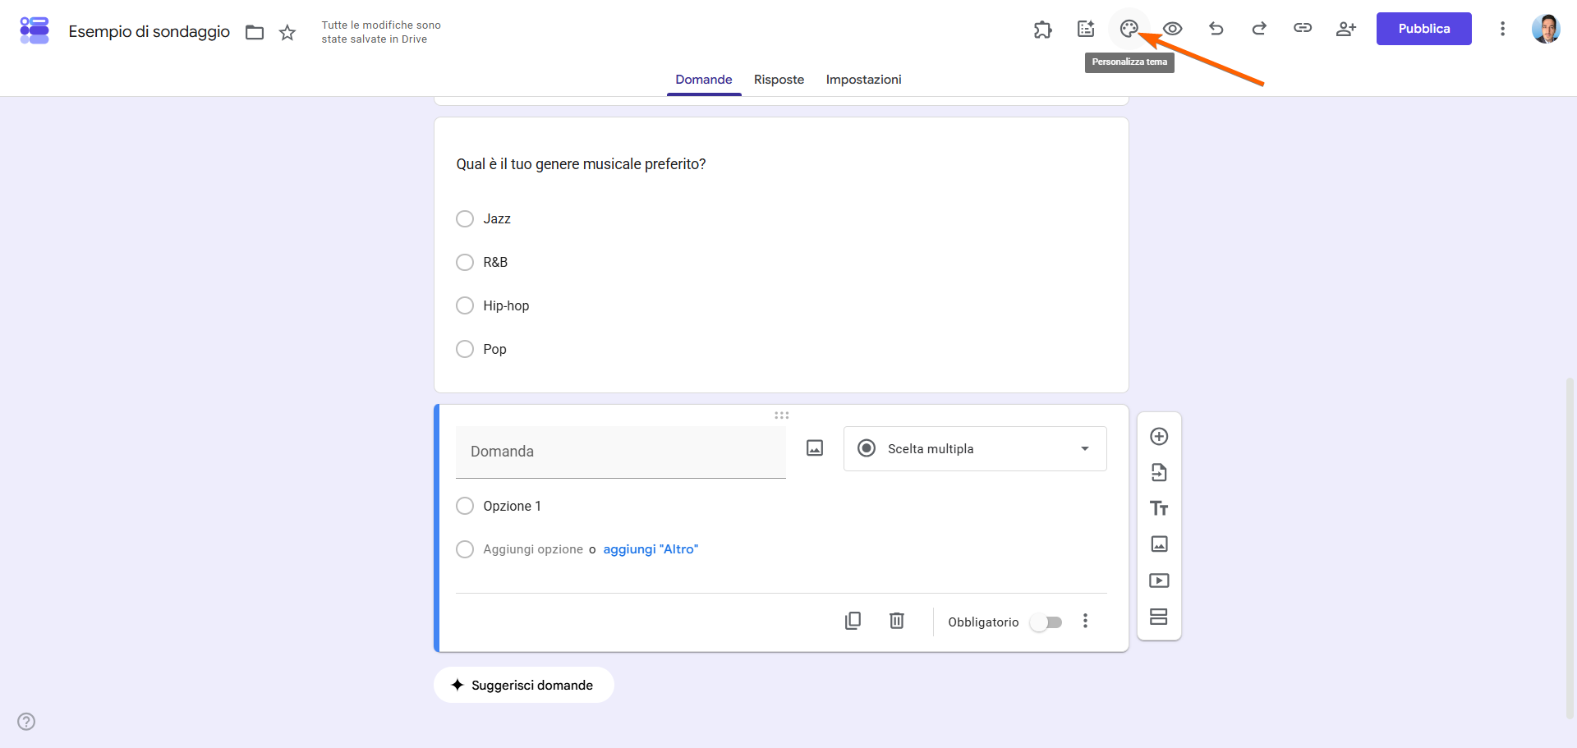The height and width of the screenshot is (748, 1577).
Task: Open the account avatar
Action: click(1547, 29)
